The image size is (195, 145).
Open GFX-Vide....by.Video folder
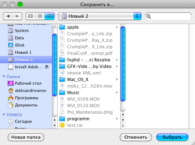tap(89, 67)
